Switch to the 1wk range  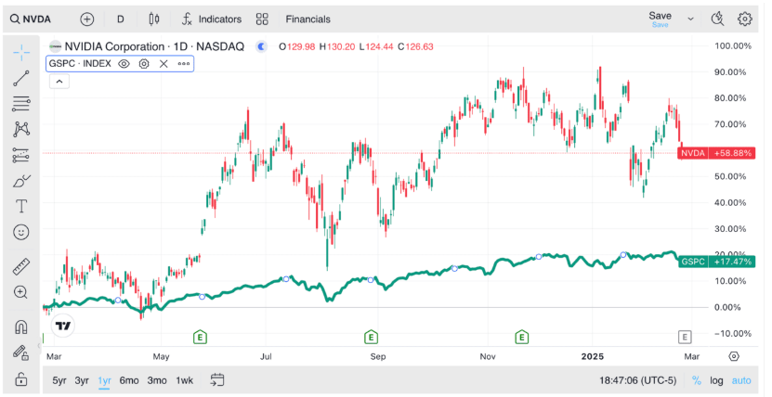coord(185,380)
